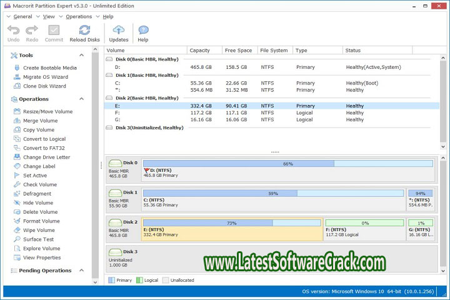This screenshot has height=300, width=450.
Task: Click the disk map scrollbar down arrow
Action: coord(443,271)
